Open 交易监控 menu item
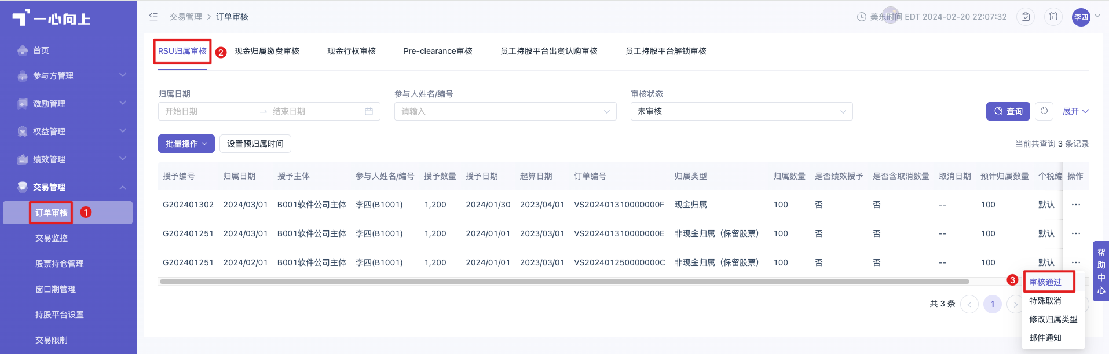 point(52,238)
